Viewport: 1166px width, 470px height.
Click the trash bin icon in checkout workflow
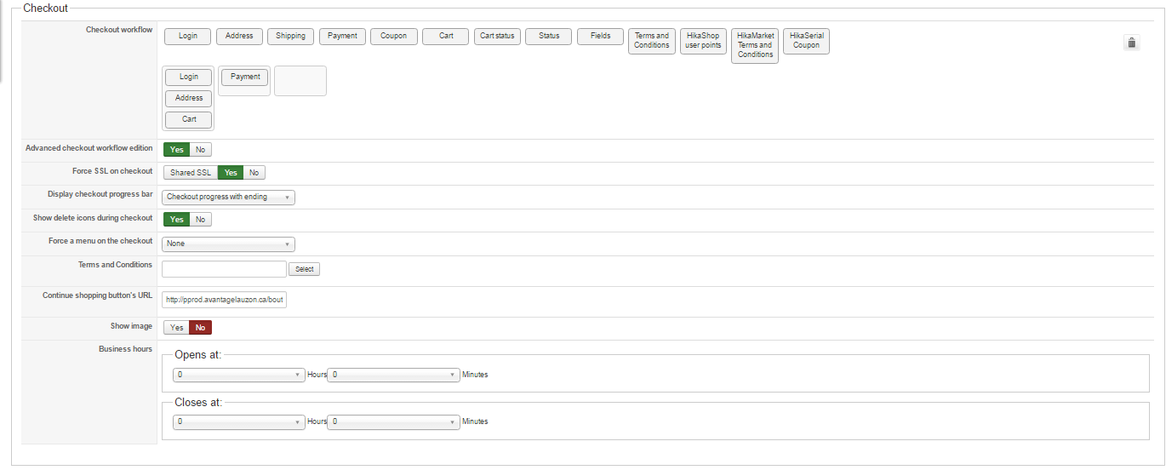[1131, 43]
